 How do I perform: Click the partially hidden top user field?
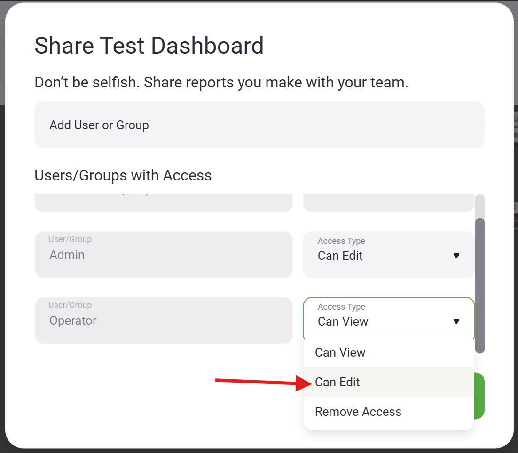pos(164,202)
